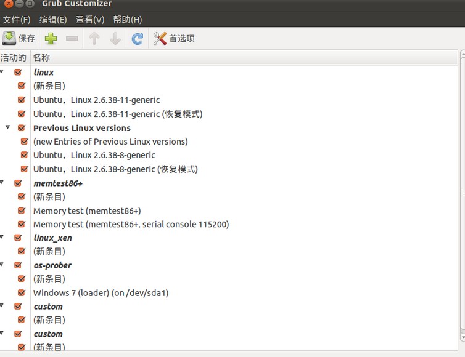This screenshot has height=357, width=465.
Task: Open the Help (帮助) menu
Action: [127, 20]
